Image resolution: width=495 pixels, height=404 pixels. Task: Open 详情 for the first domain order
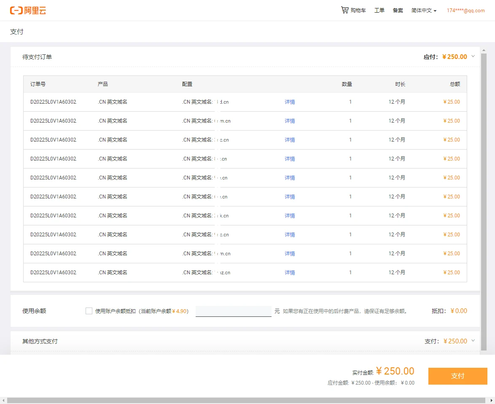[290, 102]
